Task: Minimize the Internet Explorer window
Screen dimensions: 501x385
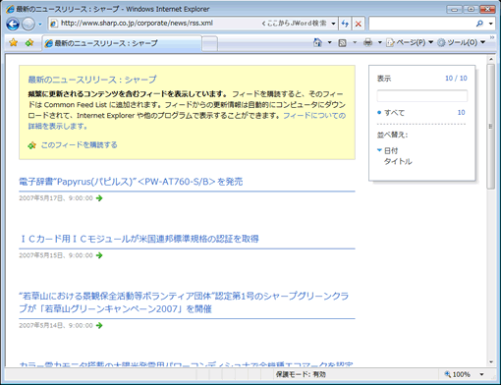Action: point(455,9)
